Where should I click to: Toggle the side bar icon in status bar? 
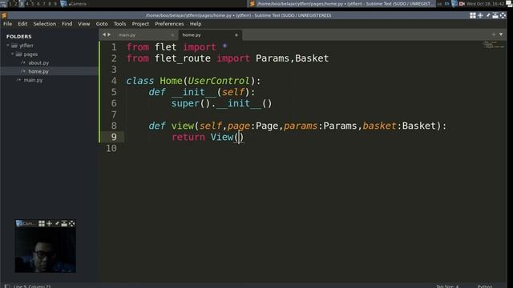pos(7,286)
